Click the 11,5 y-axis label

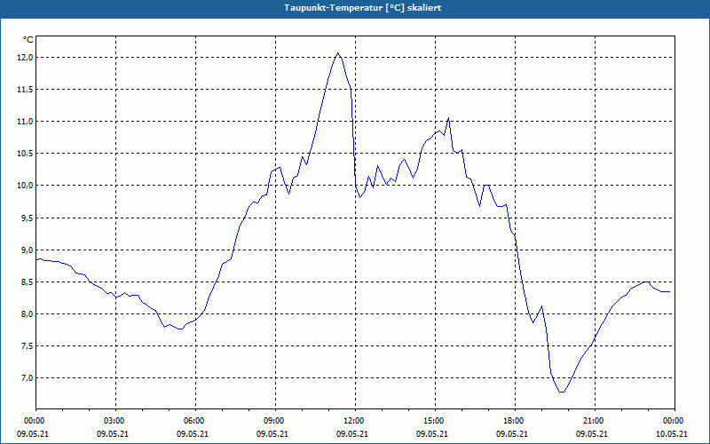26,90
